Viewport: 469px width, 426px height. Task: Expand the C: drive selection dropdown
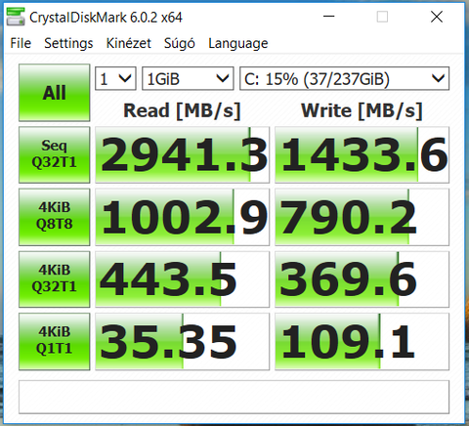point(344,78)
